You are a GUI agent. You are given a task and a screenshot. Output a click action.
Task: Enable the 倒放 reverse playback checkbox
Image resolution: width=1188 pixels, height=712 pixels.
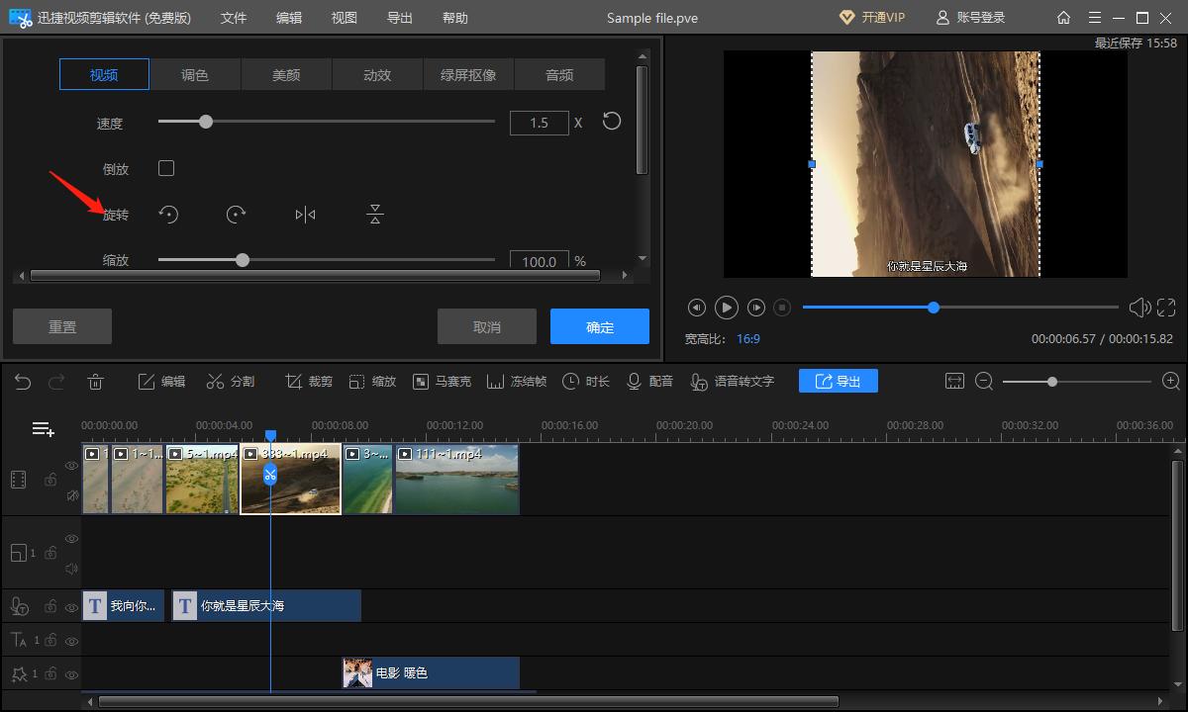pyautogui.click(x=166, y=168)
